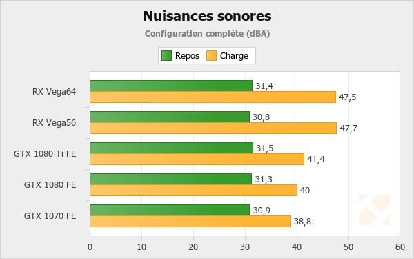Click the RX Vega64 orange Charge bar
Screen dimensions: 414x259
click(x=213, y=97)
